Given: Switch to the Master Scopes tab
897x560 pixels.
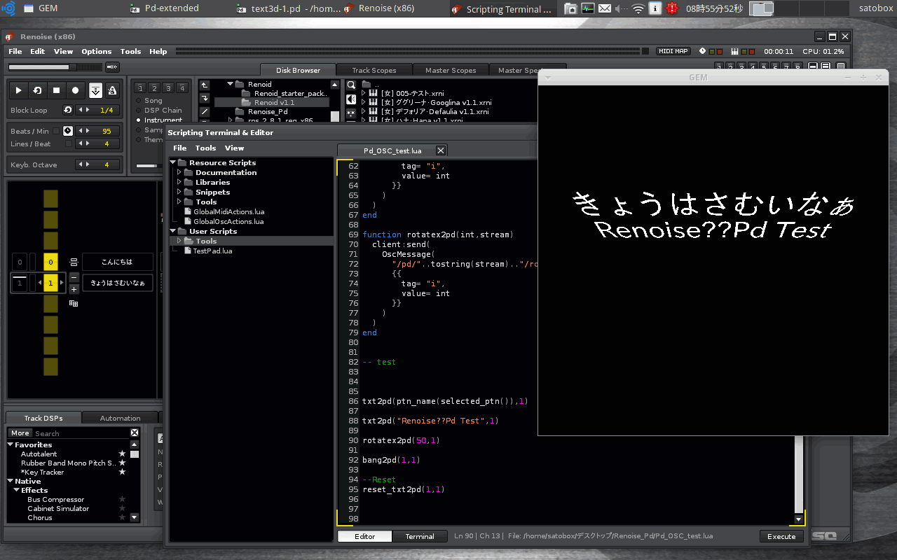Looking at the screenshot, I should click(x=450, y=70).
